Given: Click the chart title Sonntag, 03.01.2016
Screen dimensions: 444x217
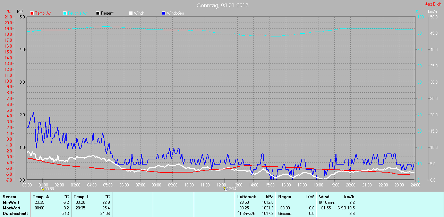Looking at the screenshot, I should 223,5.
